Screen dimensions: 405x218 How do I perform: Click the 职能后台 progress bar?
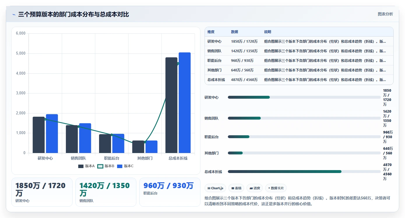click(304, 137)
